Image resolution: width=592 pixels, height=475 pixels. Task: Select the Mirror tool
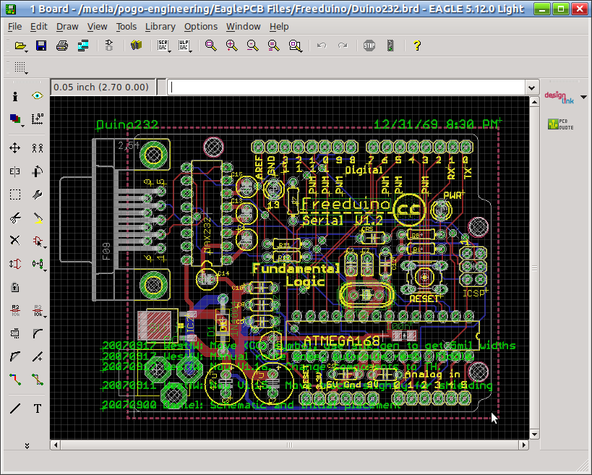coord(14,171)
